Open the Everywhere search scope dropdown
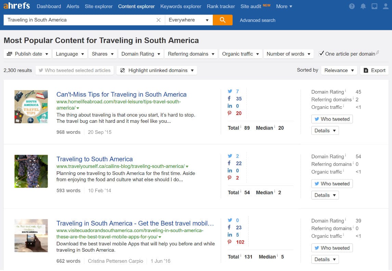Screen dimensions: 392x271 (x=188, y=20)
